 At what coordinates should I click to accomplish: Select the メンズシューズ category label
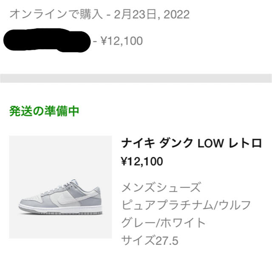pos(161,187)
